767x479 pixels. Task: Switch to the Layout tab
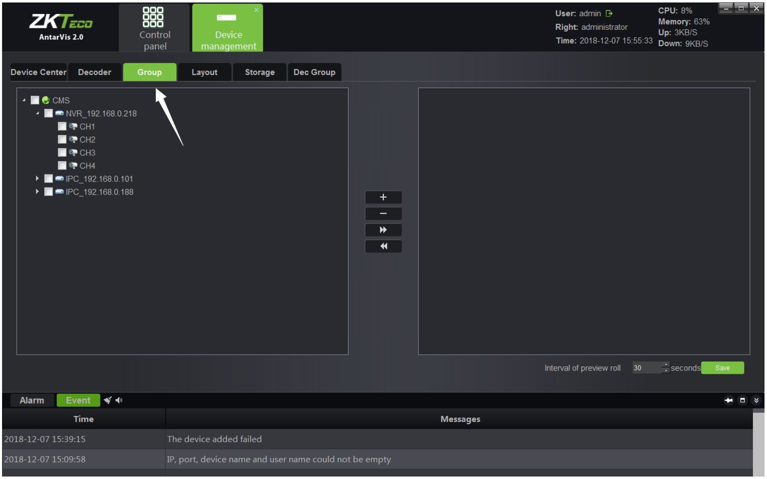coord(204,72)
